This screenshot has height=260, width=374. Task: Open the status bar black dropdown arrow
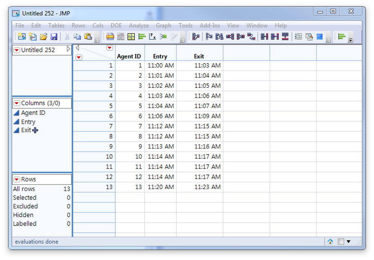tap(349, 242)
